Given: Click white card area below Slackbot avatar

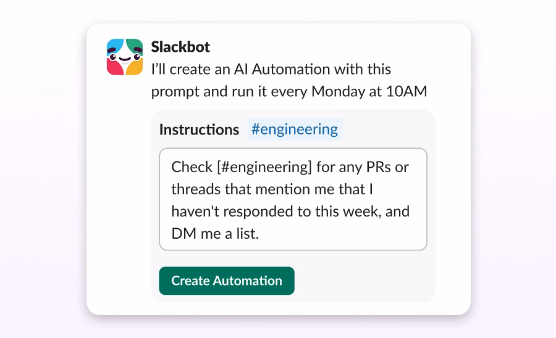Looking at the screenshot, I should point(124,185).
